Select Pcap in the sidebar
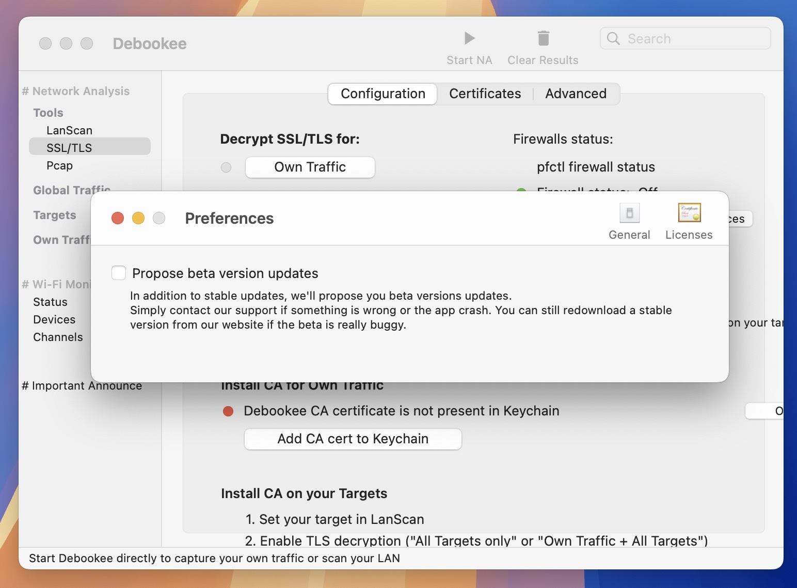This screenshot has height=588, width=797. coord(60,165)
